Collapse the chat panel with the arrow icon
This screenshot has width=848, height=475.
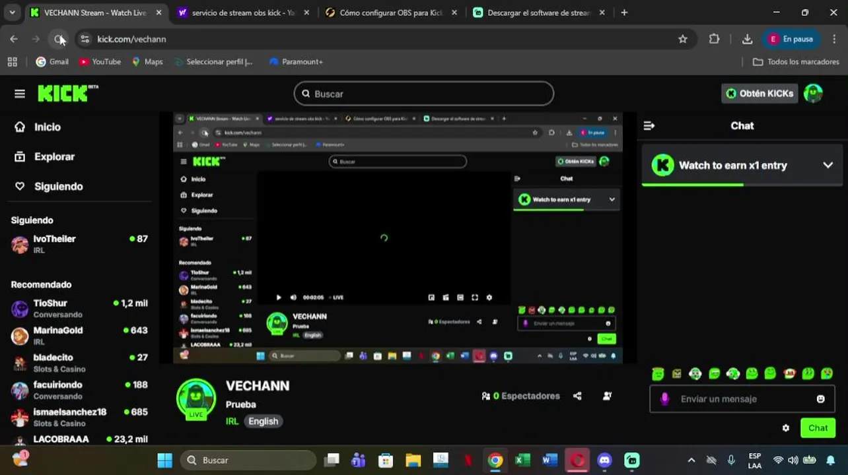[649, 125]
